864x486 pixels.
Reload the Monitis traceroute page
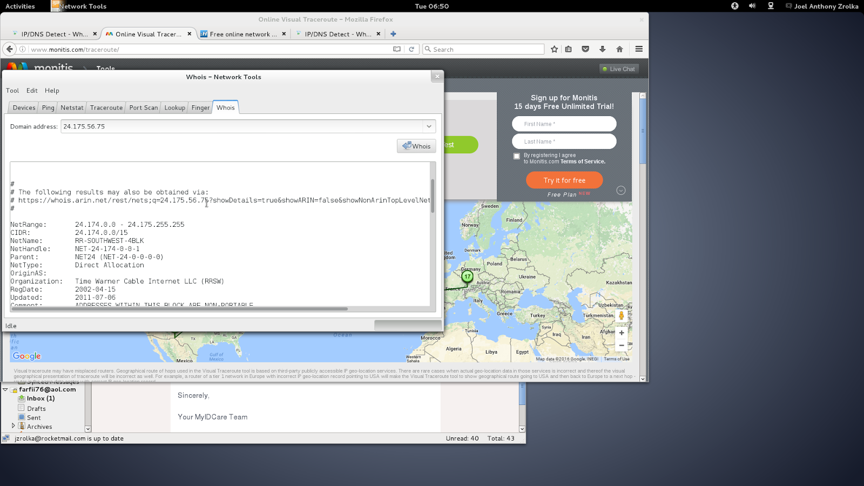tap(411, 49)
